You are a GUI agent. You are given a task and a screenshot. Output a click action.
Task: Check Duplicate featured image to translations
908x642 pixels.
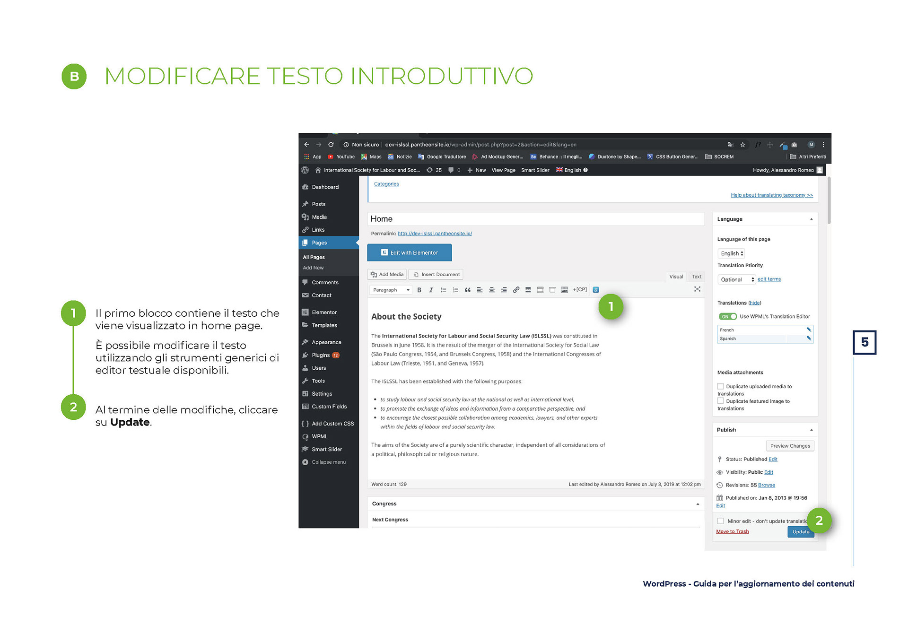(721, 401)
